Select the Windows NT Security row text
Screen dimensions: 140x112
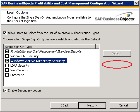pos(25,56)
